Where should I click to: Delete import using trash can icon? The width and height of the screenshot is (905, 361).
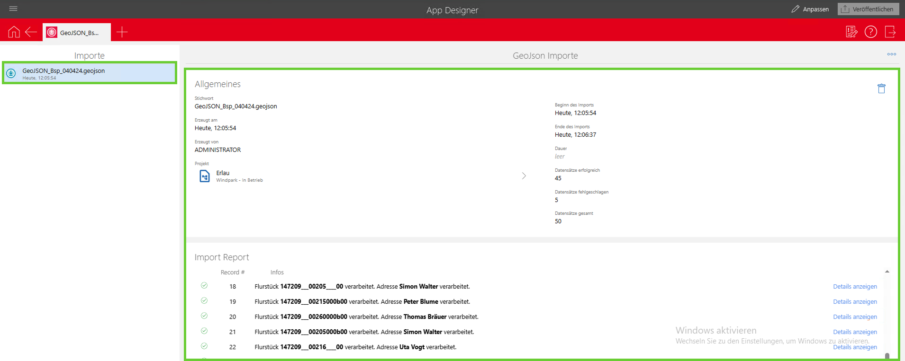(x=881, y=88)
